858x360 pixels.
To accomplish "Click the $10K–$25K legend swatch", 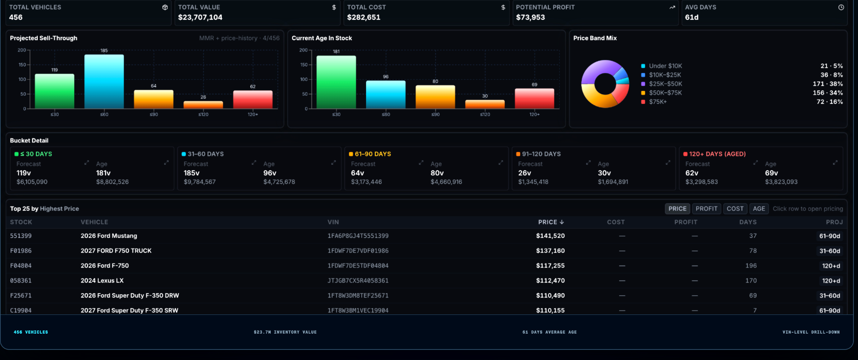I will [x=643, y=75].
